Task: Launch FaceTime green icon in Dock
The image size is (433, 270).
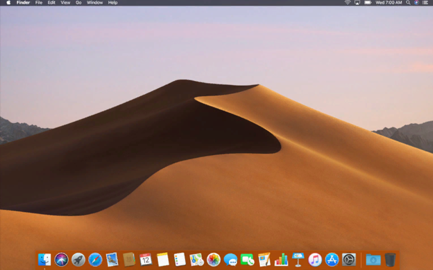Action: coord(247,260)
